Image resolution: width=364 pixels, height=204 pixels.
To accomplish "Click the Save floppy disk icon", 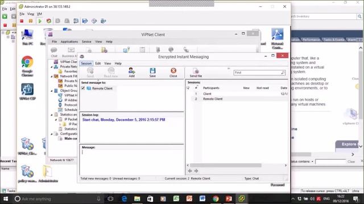I will coord(152,72).
